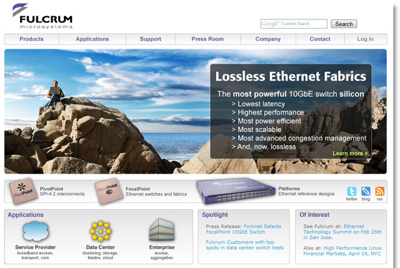
Task: Click the Search button
Action: 344,24
